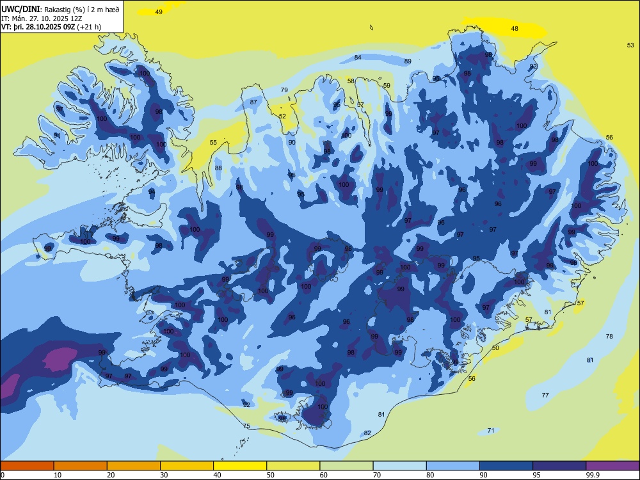640x480 pixels.
Task: Pick the dark orange 0–10 legend swatch
Action: [x=27, y=466]
